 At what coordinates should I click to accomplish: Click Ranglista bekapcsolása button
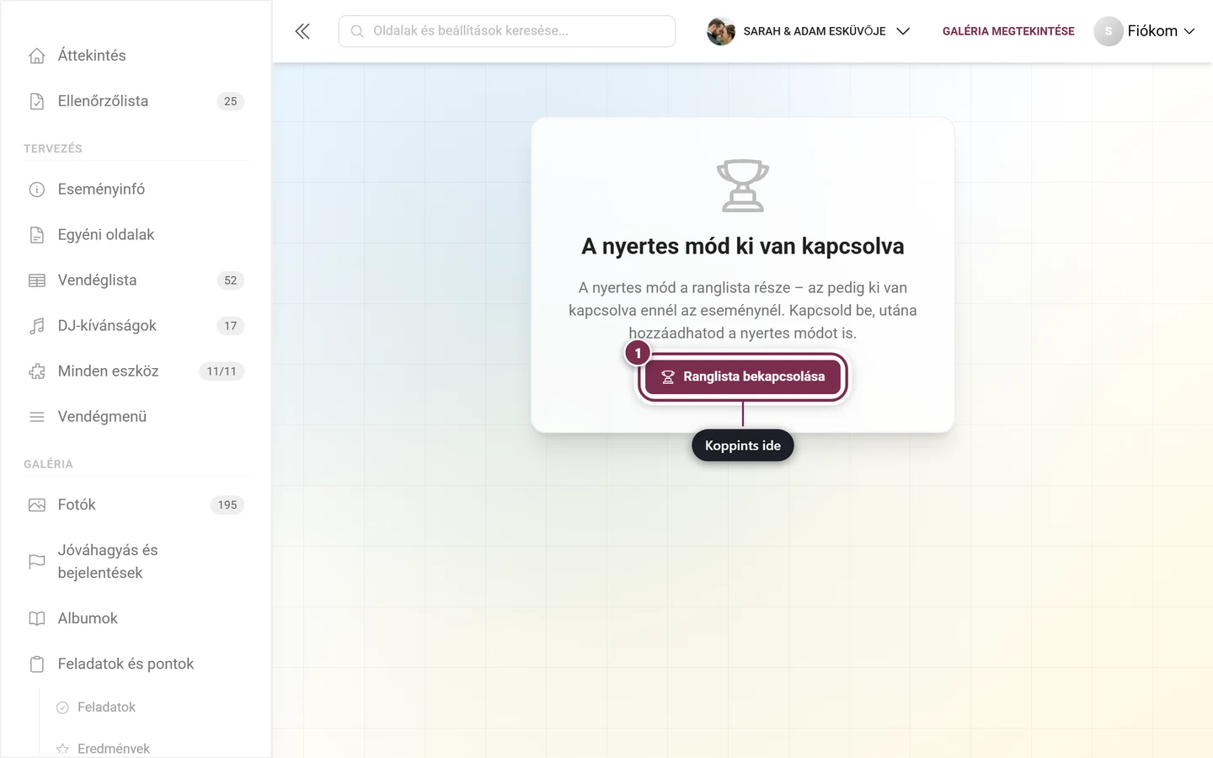coord(743,376)
